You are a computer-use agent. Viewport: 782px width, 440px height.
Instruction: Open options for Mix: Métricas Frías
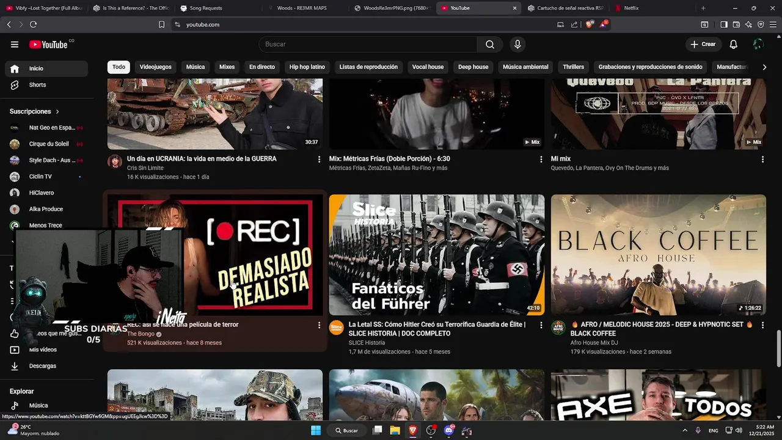[x=541, y=159]
